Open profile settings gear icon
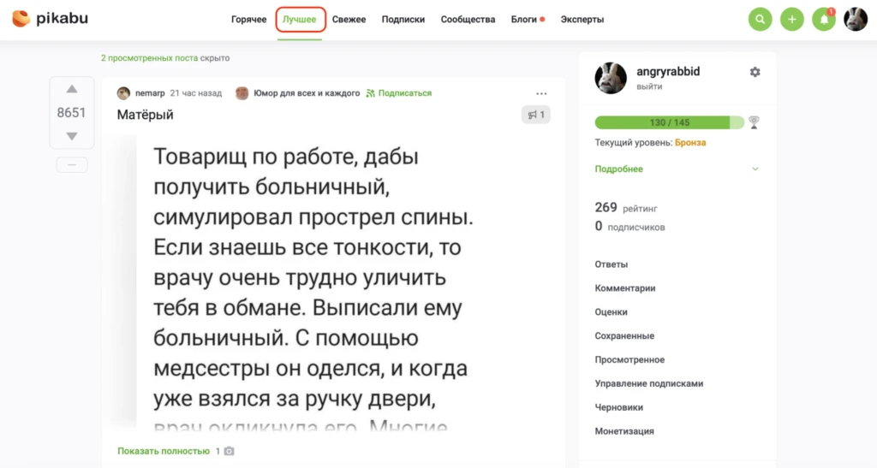The image size is (877, 468). click(x=755, y=72)
